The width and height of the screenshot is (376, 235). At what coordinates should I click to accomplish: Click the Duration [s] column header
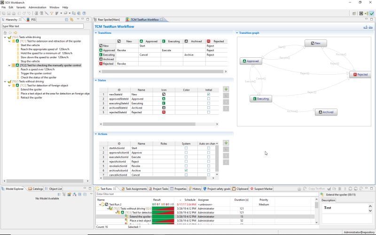(x=241, y=200)
